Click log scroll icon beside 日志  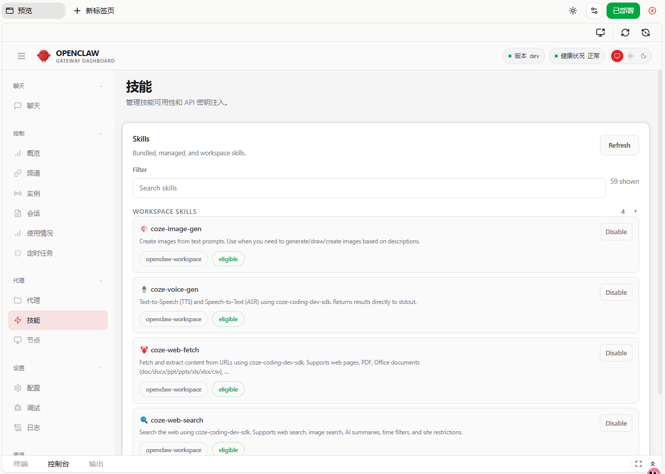pyautogui.click(x=18, y=428)
